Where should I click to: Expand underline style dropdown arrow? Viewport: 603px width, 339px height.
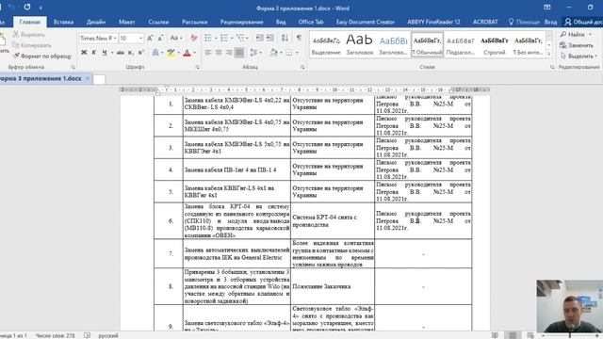[112, 53]
